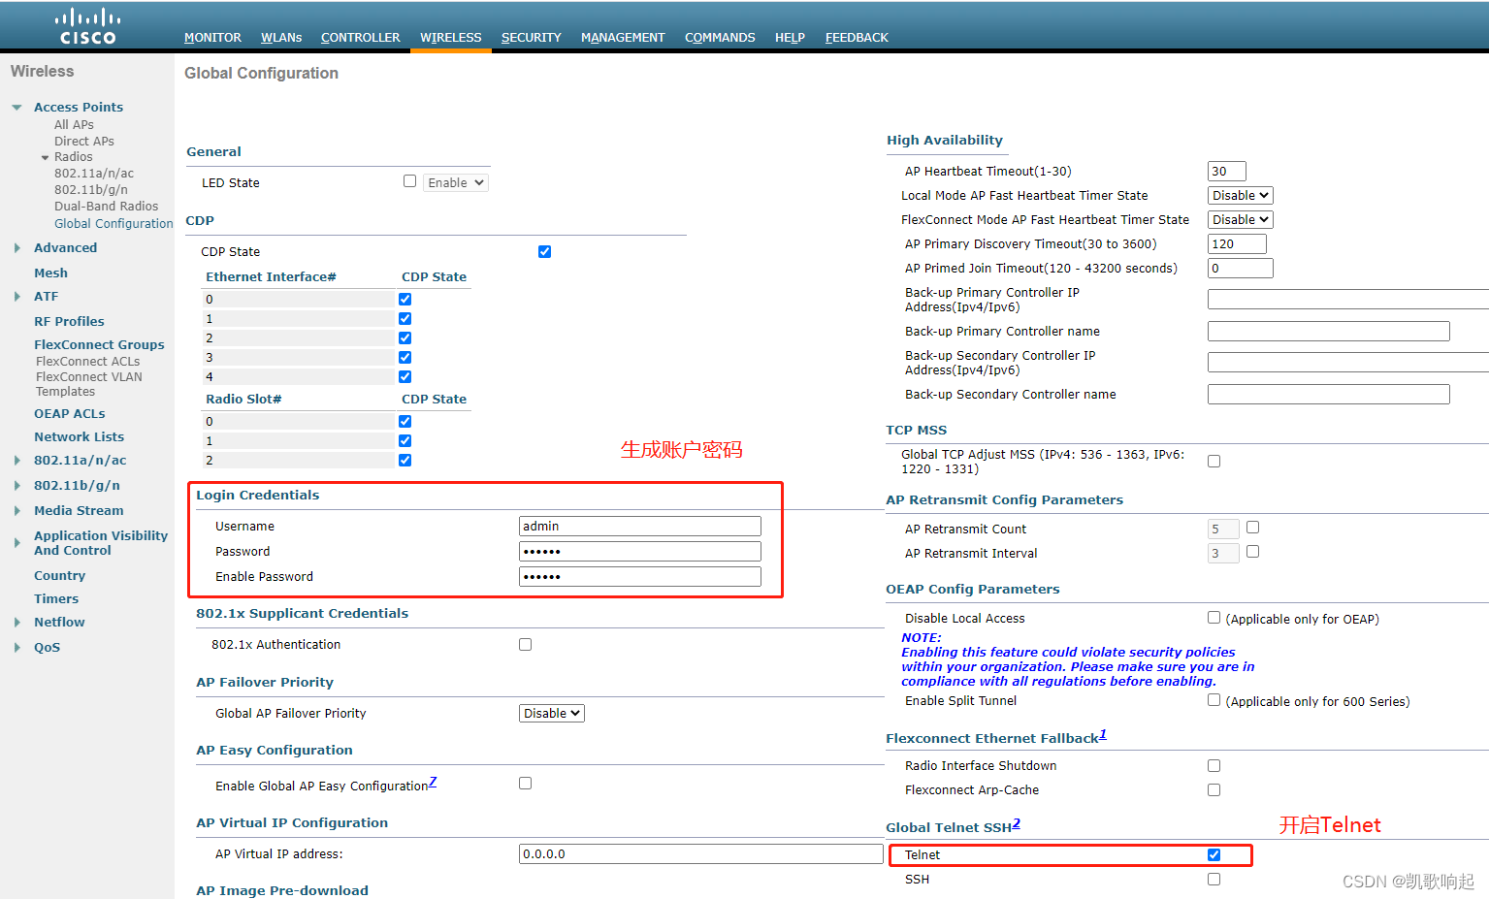The image size is (1489, 899).
Task: Collapse the Radios subtree arrow
Action: click(45, 157)
